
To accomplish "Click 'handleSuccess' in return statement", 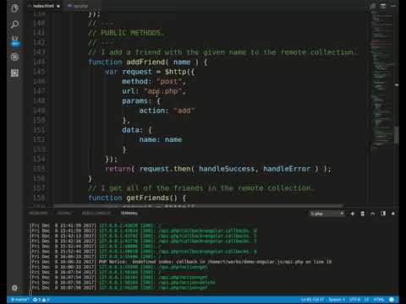I will (x=227, y=169).
